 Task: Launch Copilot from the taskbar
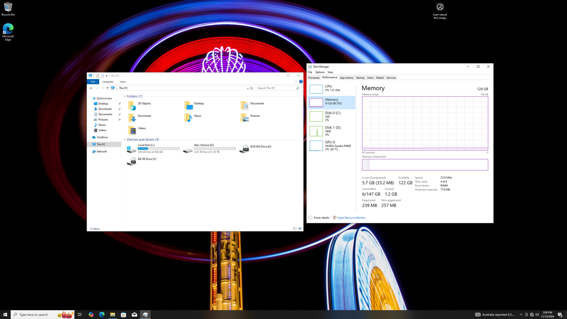point(91,314)
